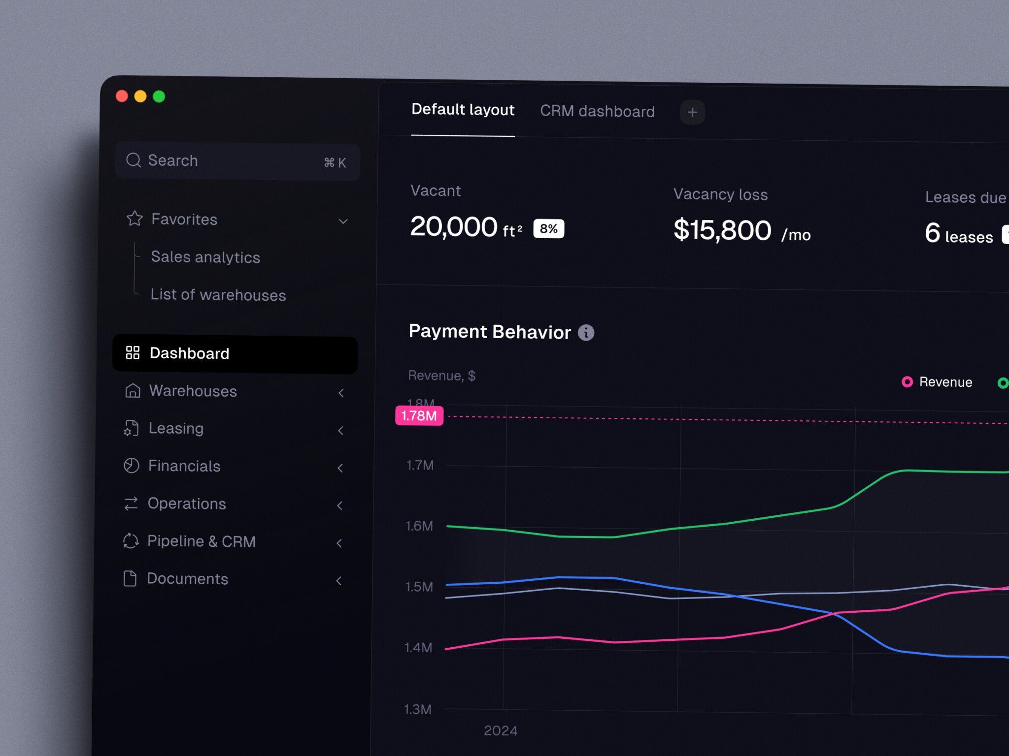Expand the Operations submenu chevron

[x=339, y=505]
